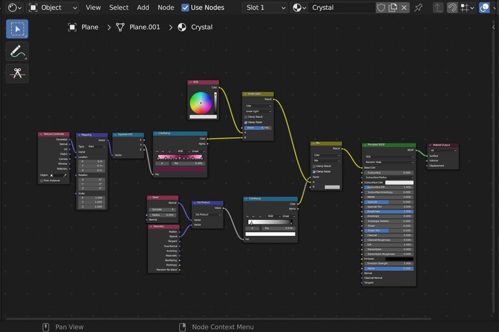The width and height of the screenshot is (499, 332).
Task: Toggle fake user shield for Crystal
Action: click(381, 8)
